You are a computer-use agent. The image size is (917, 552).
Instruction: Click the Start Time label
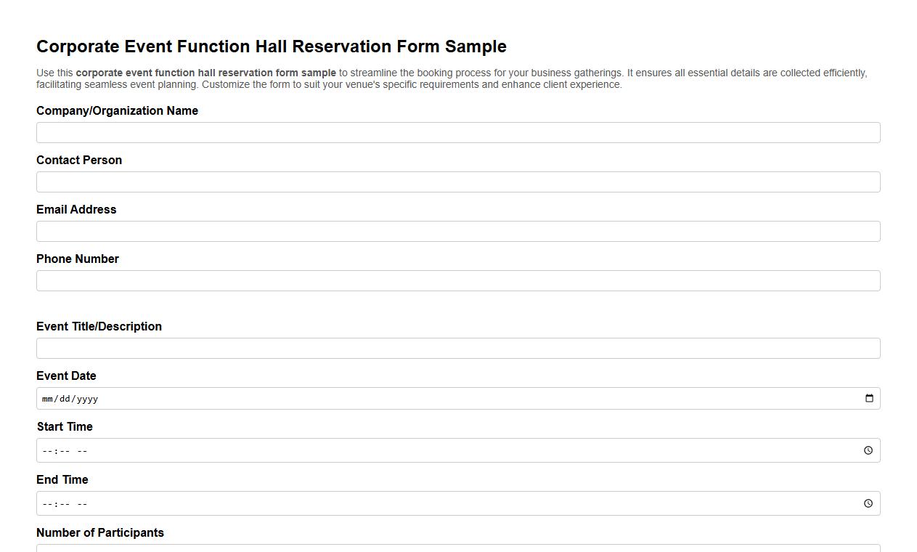point(65,426)
